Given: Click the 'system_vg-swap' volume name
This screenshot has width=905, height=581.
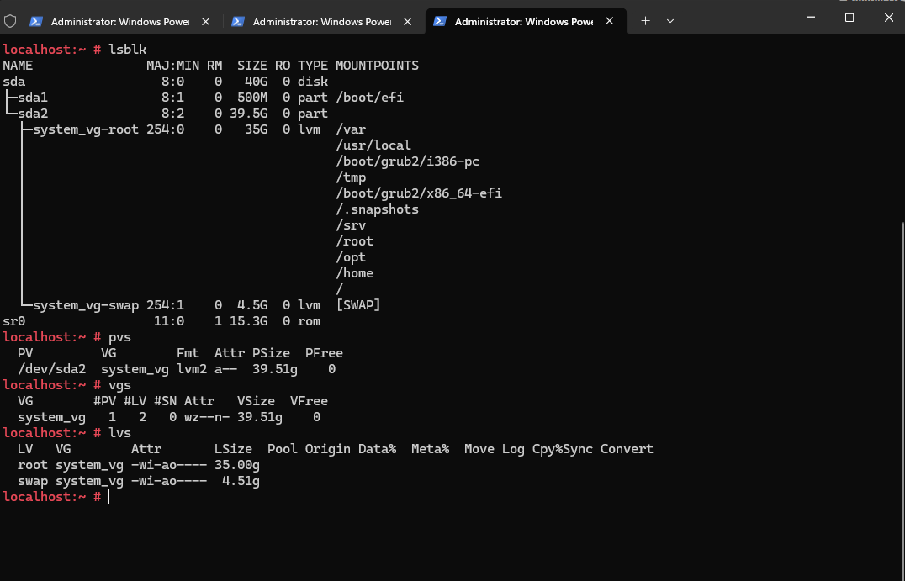Looking at the screenshot, I should coord(86,305).
